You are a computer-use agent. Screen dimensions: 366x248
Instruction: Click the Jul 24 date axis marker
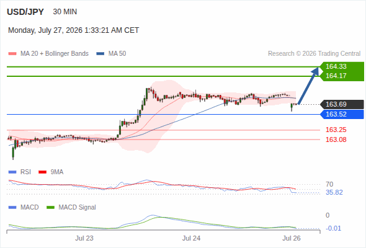pos(191,238)
